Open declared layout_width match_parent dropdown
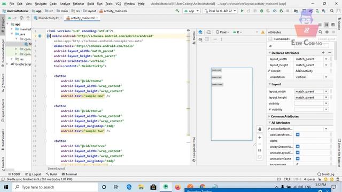Screen dimensions: 342x192 pos(326,59)
